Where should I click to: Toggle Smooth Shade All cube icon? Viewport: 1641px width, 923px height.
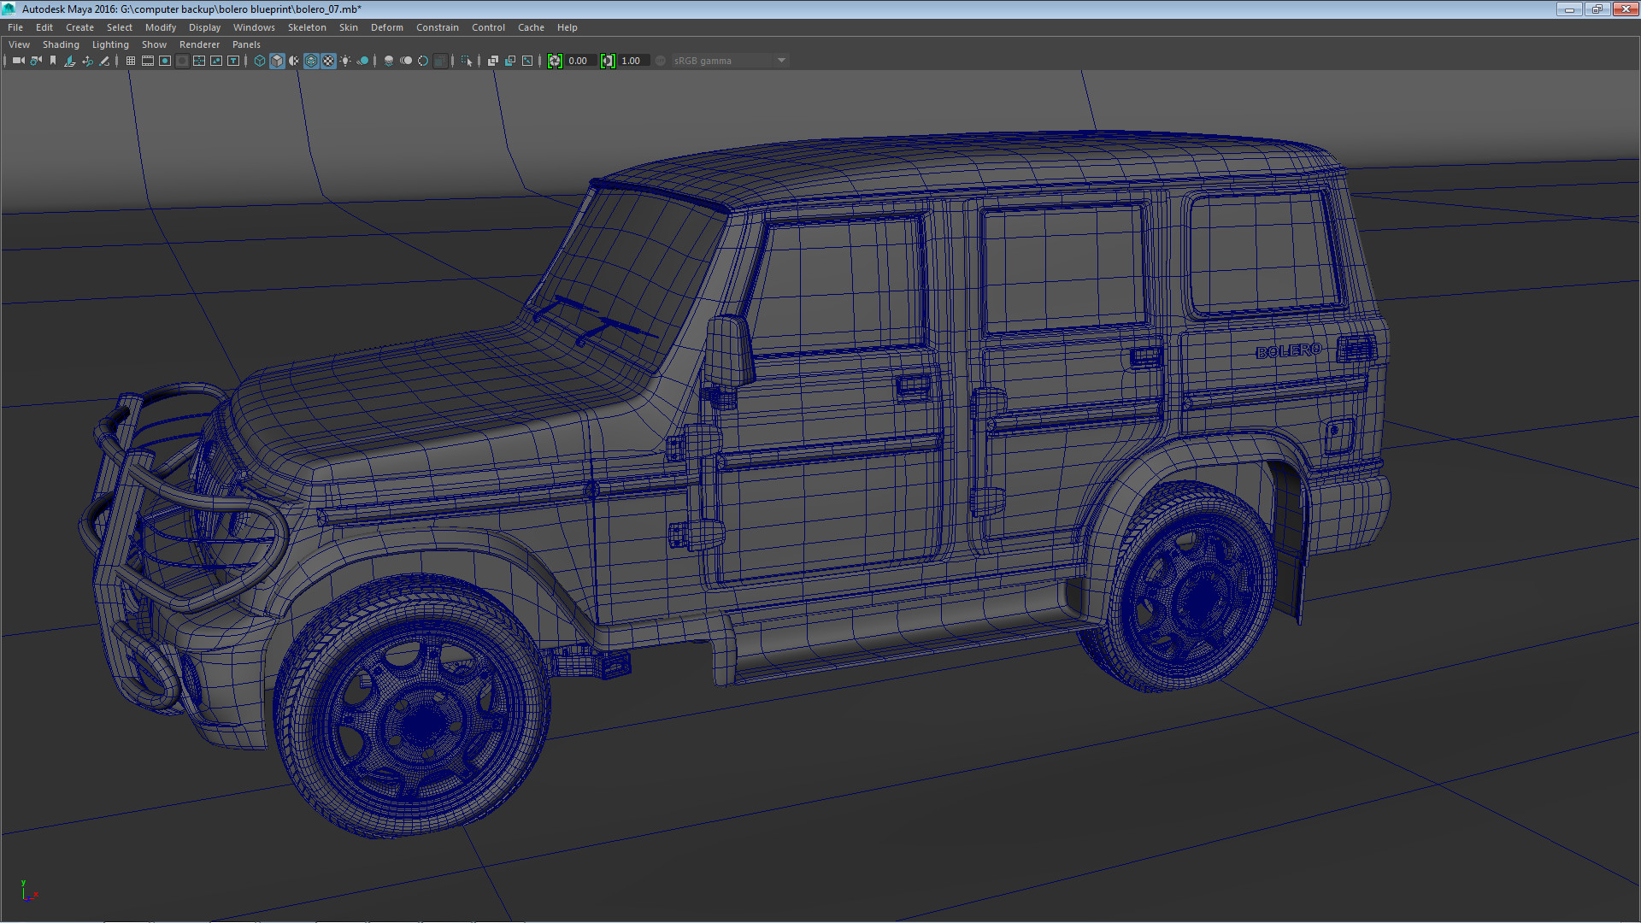tap(277, 61)
